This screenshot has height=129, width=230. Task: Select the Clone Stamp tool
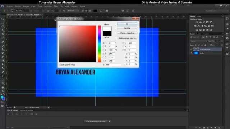[x=3, y=49]
